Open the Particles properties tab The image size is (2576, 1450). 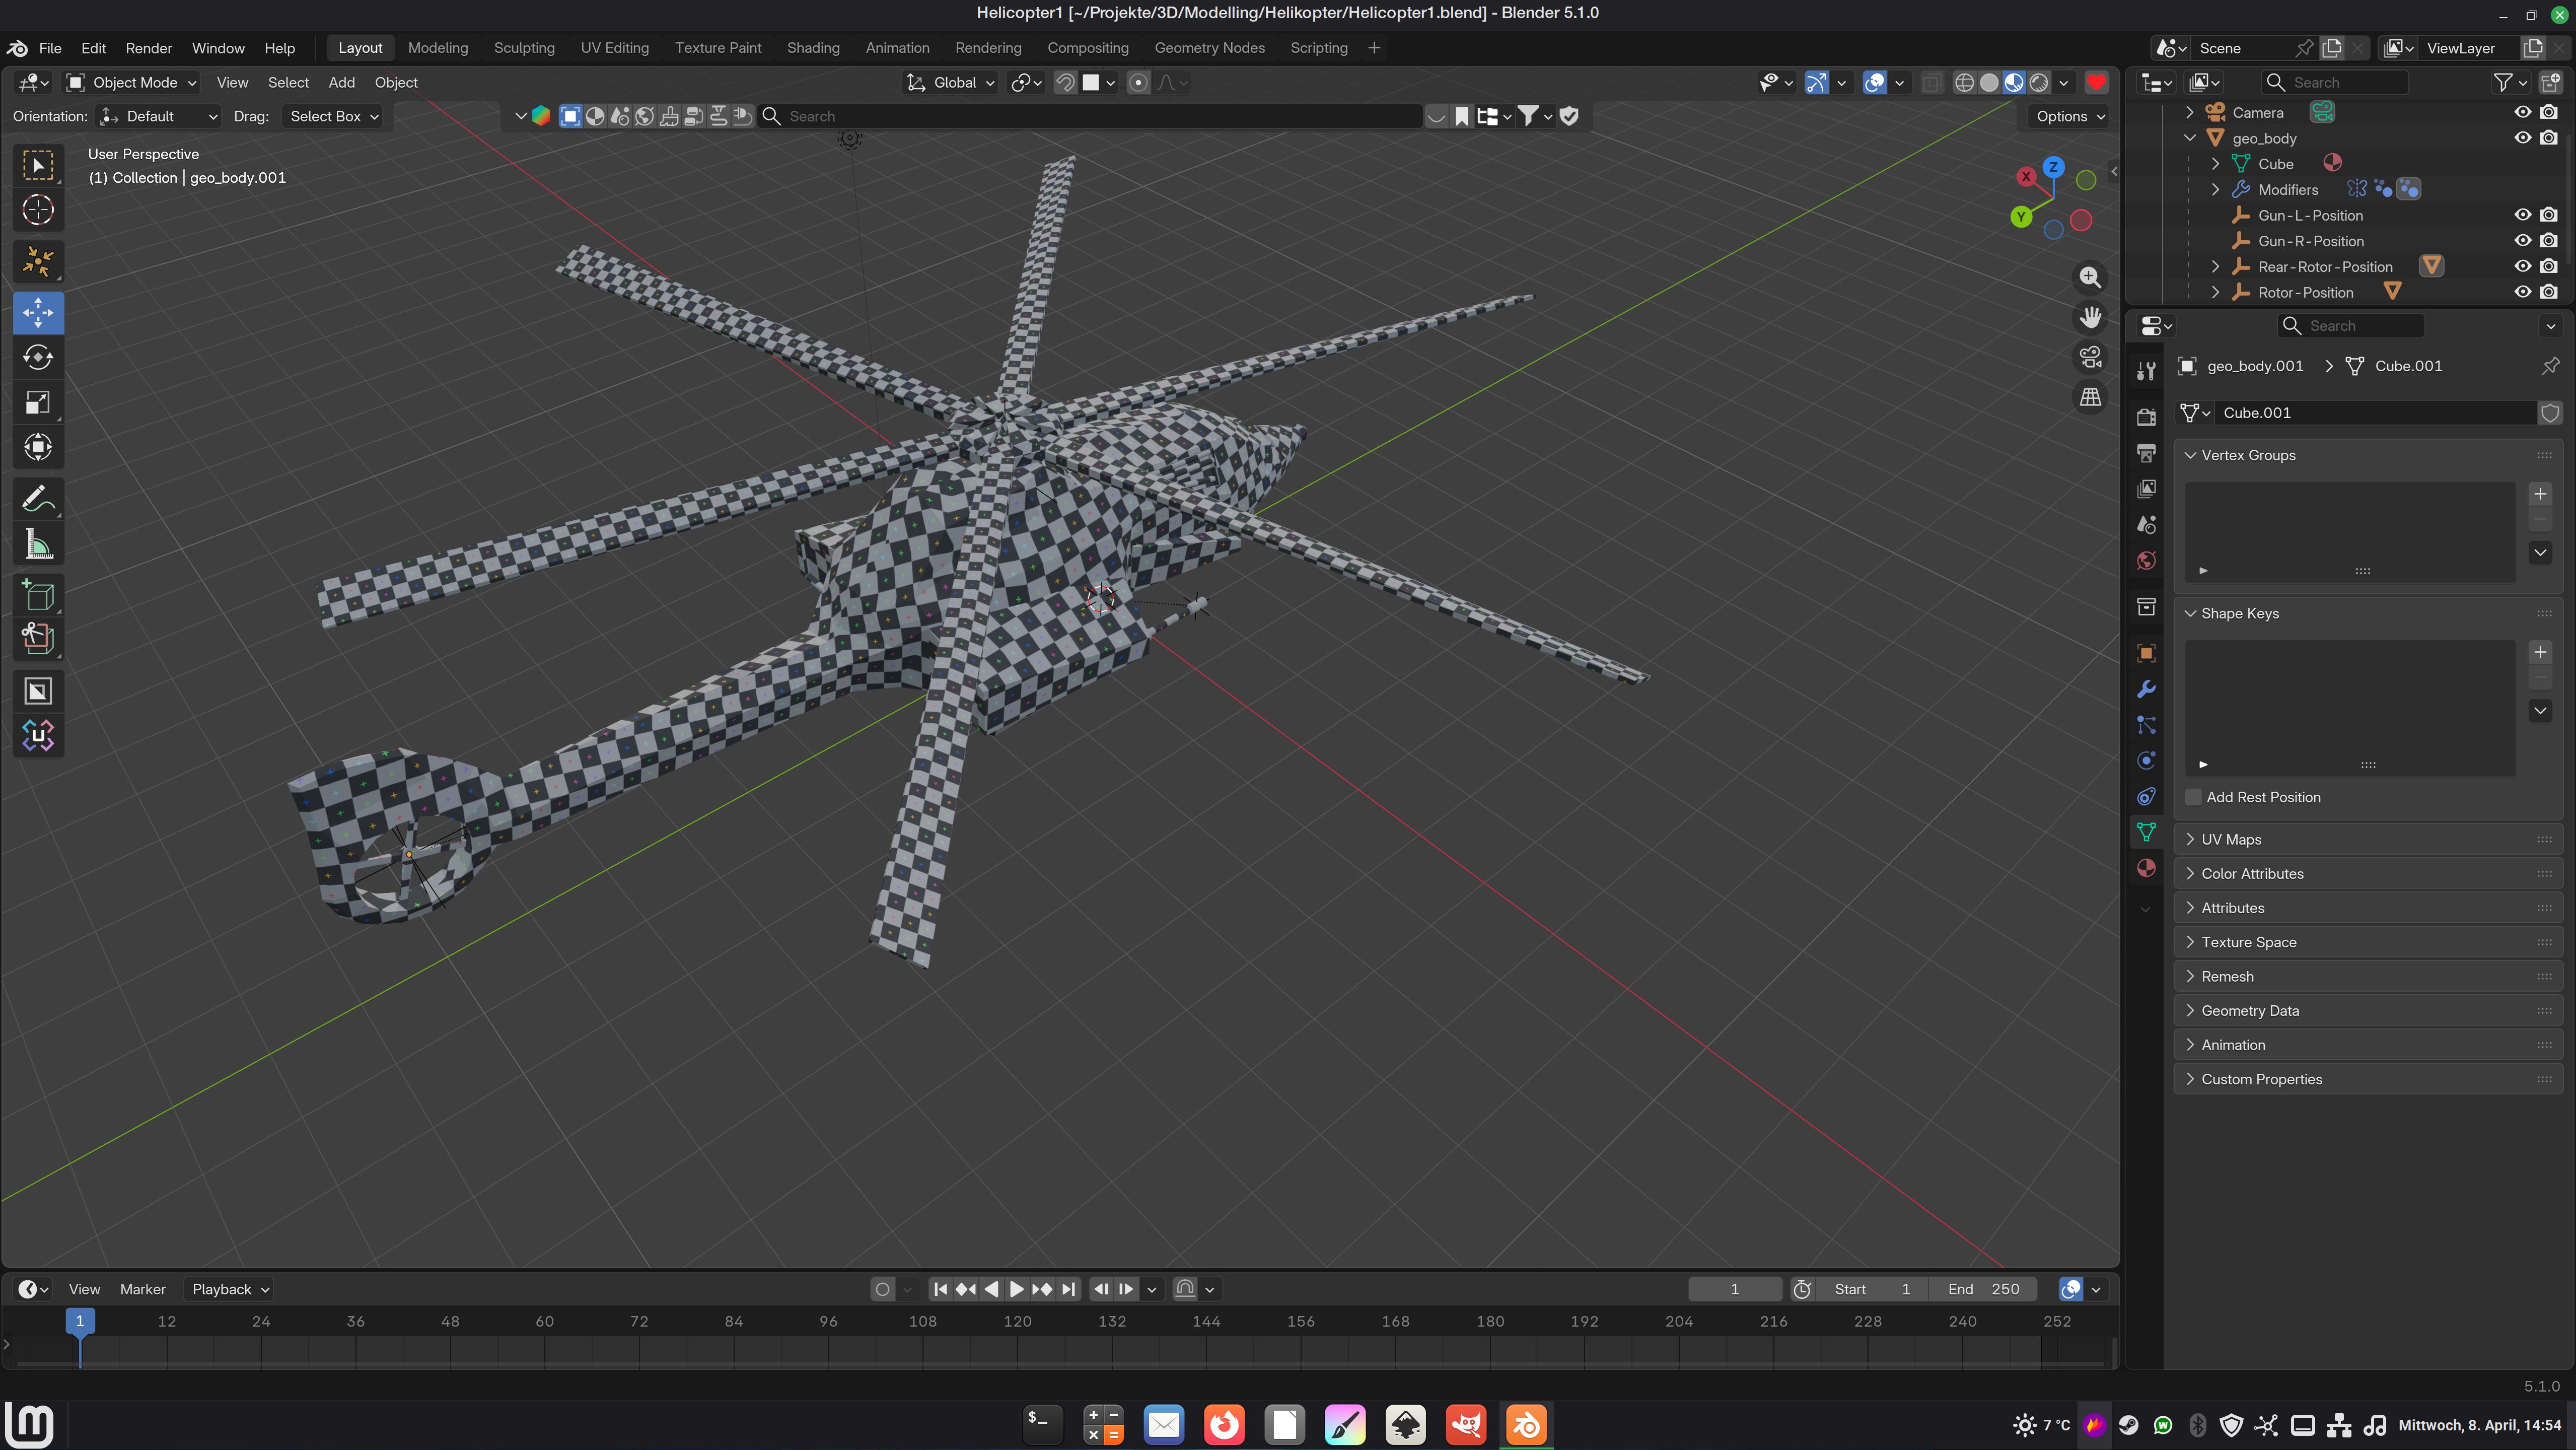click(2146, 725)
